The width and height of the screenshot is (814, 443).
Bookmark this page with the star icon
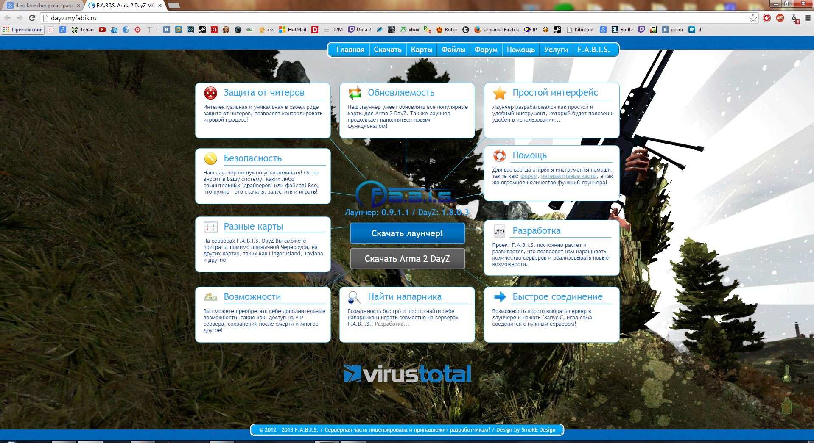tap(753, 18)
